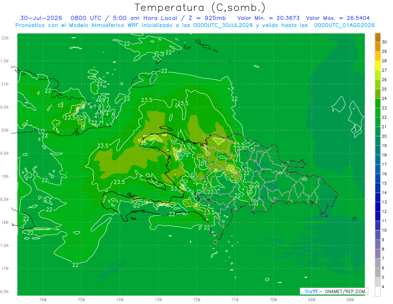Pick the yellow legend swatch between 27 and 28
The width and height of the screenshot is (393, 304).
pos(378,66)
